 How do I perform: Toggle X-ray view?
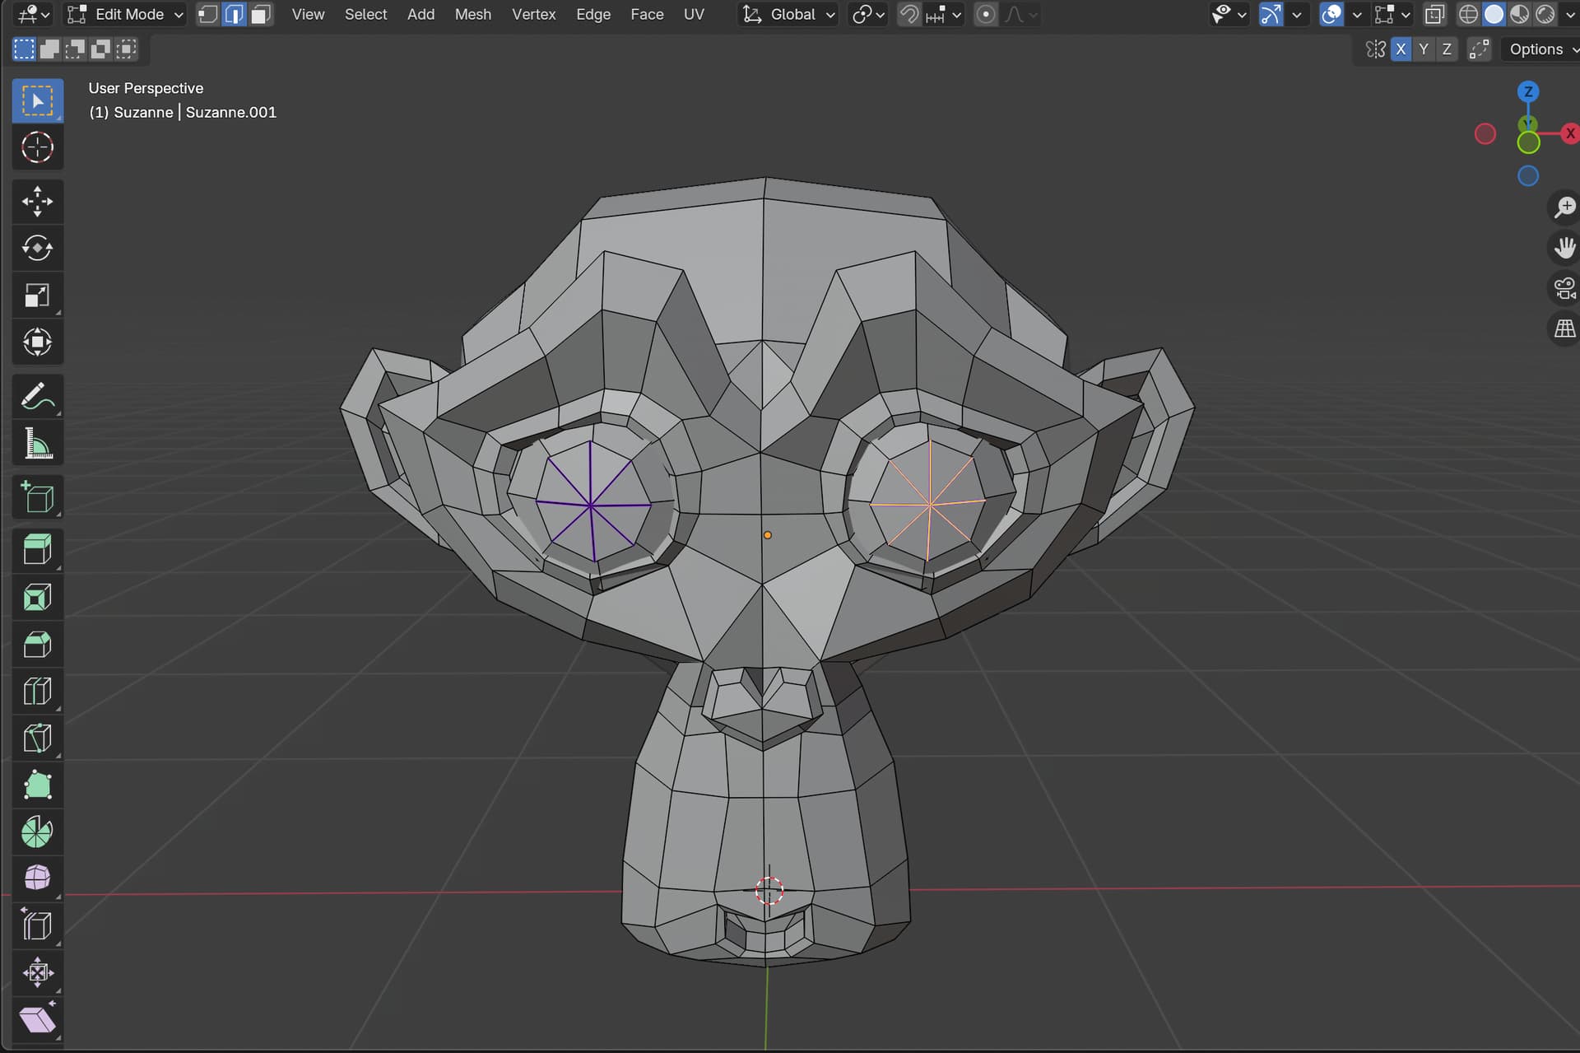click(1434, 14)
